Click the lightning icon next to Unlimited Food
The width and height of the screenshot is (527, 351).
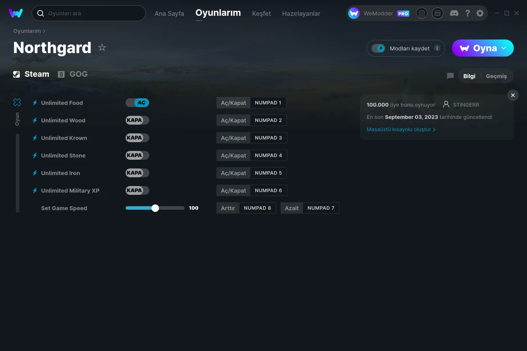35,103
